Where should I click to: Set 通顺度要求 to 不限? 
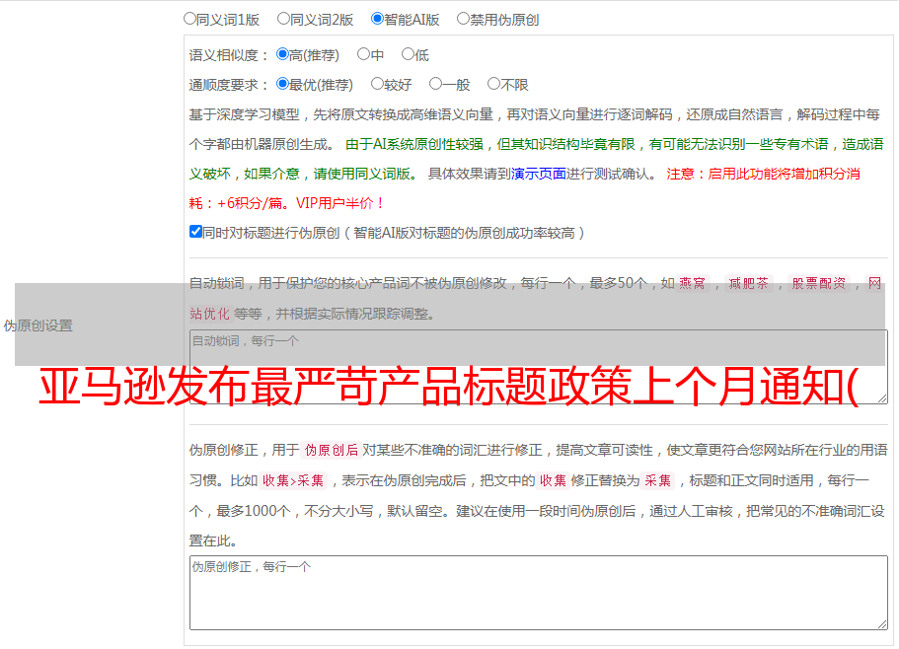pos(493,84)
